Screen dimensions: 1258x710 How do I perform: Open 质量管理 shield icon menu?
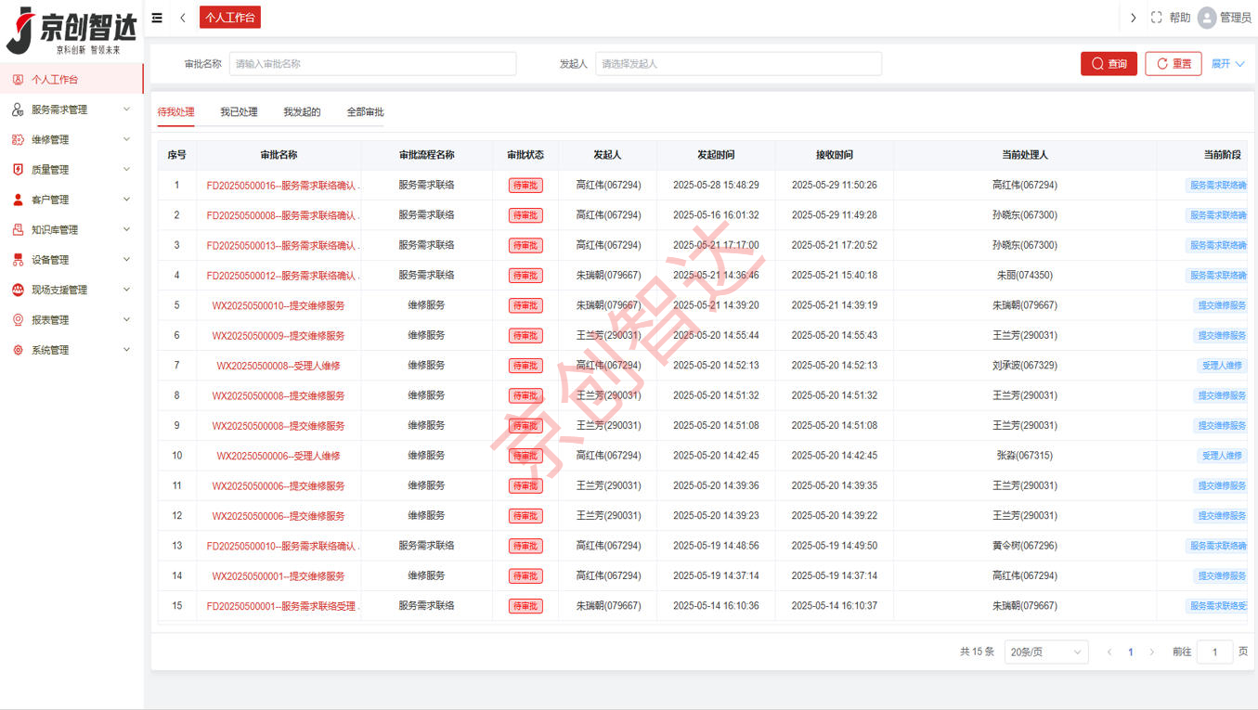click(x=18, y=170)
